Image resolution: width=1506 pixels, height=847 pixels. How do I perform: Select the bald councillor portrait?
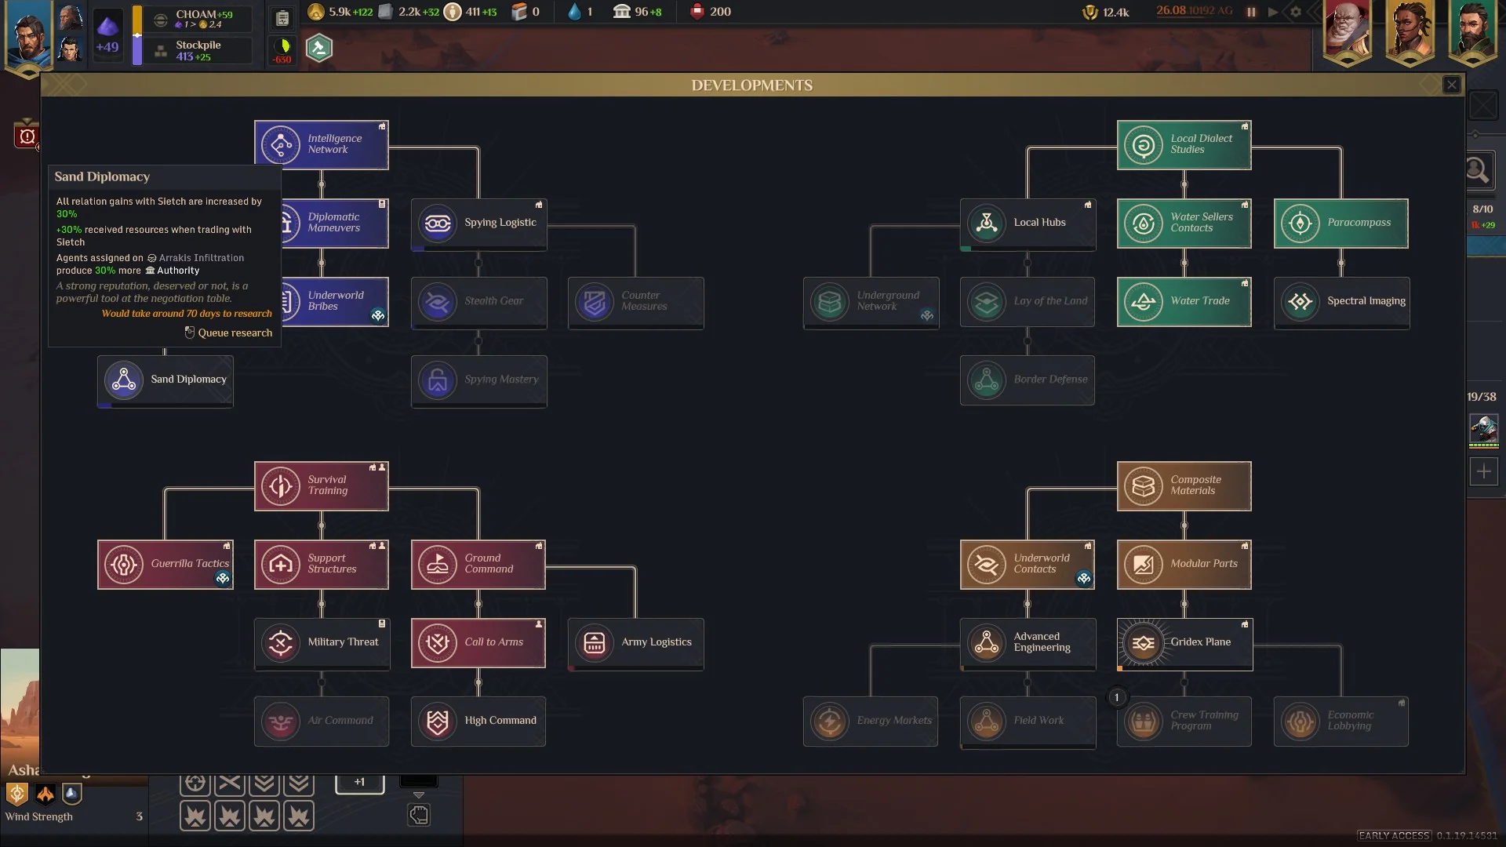(x=1347, y=31)
